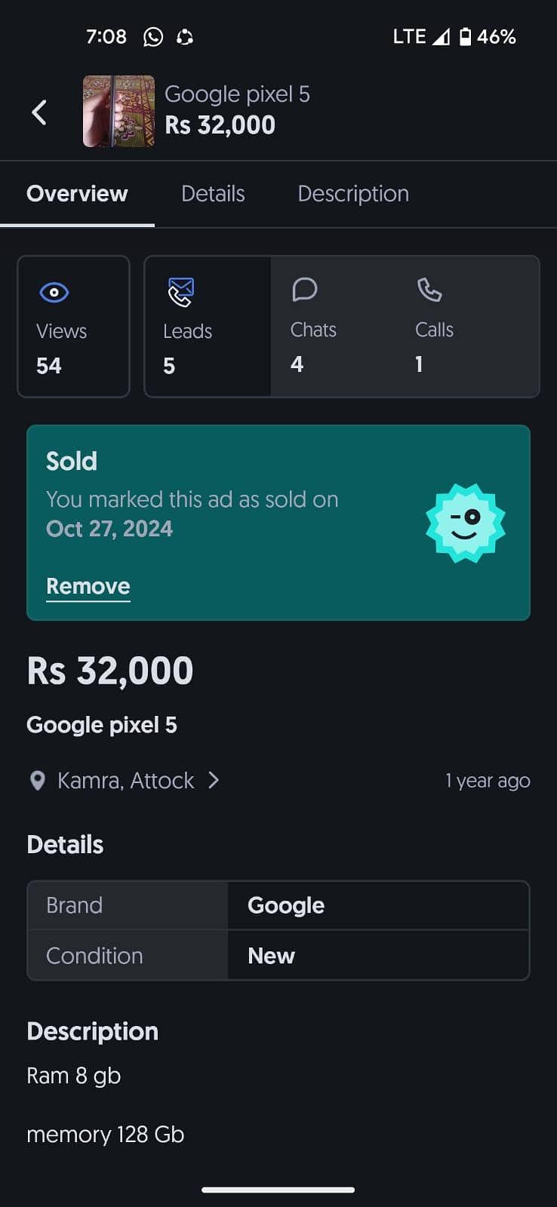Tap the battery icon in status bar
The image size is (557, 1207).
(x=465, y=36)
